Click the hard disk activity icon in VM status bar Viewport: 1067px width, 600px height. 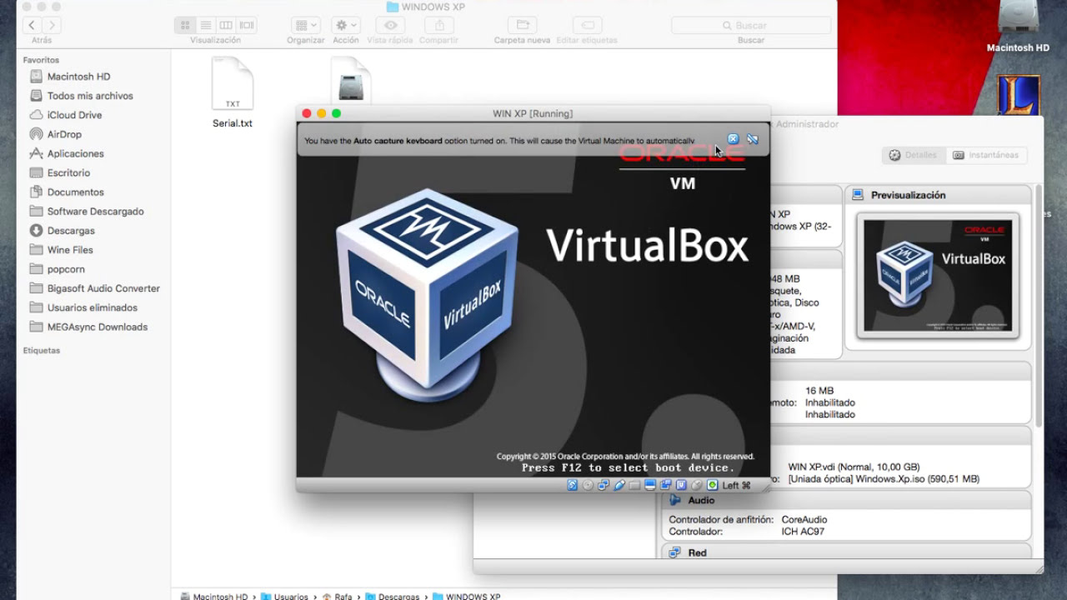click(572, 485)
